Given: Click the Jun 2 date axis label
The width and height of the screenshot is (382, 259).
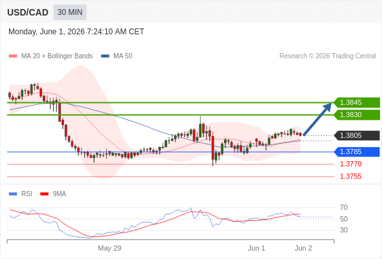Looking at the screenshot, I should (x=303, y=248).
